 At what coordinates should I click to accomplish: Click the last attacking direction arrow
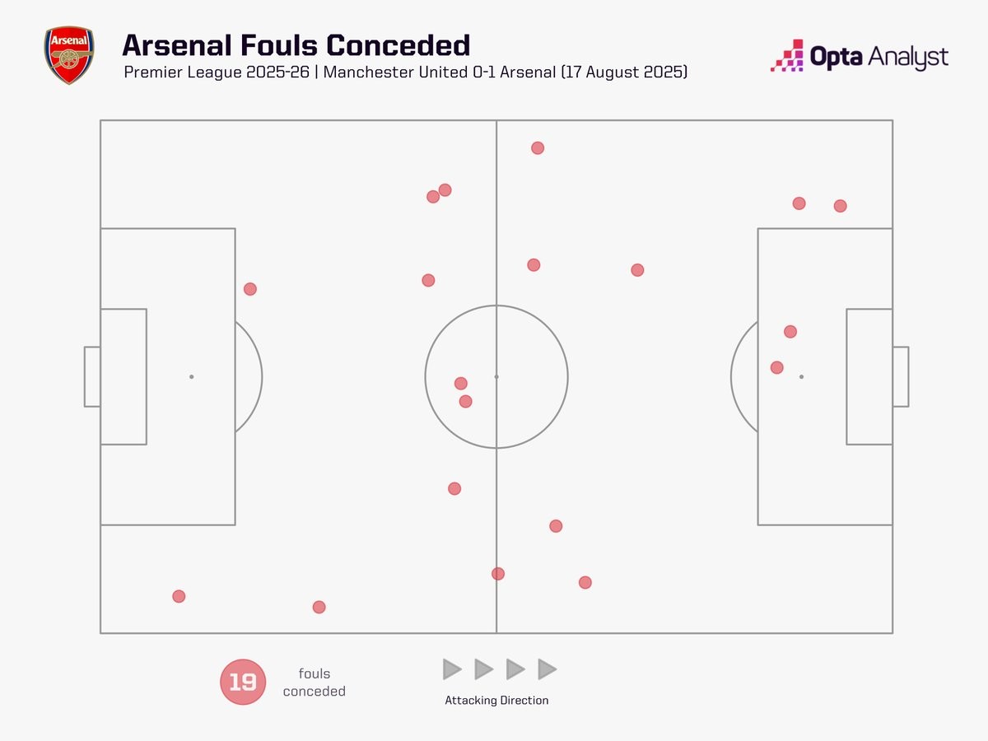click(548, 669)
